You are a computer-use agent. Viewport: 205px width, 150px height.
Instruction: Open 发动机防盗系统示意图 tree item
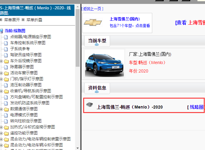[30, 103]
